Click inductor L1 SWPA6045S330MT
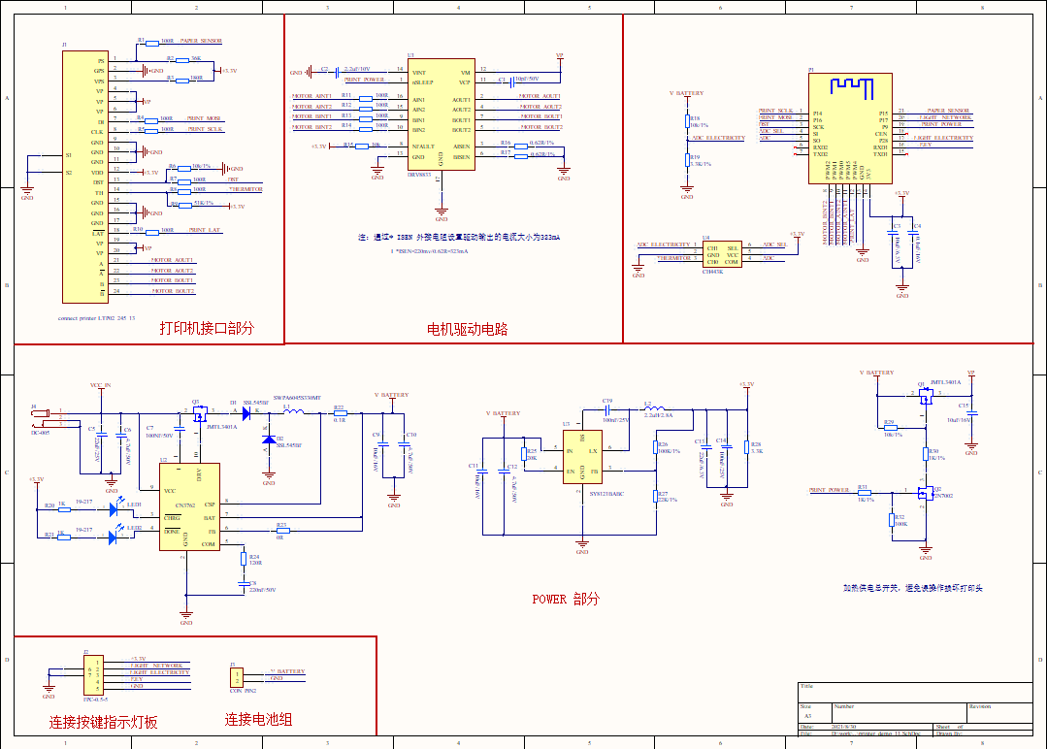 [x=293, y=412]
